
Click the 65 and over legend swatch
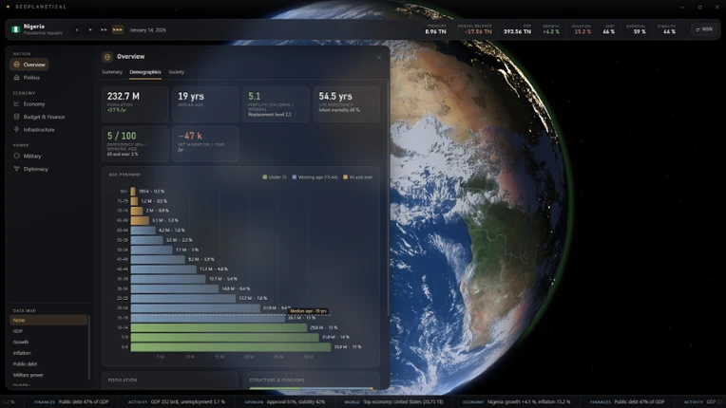pyautogui.click(x=345, y=177)
